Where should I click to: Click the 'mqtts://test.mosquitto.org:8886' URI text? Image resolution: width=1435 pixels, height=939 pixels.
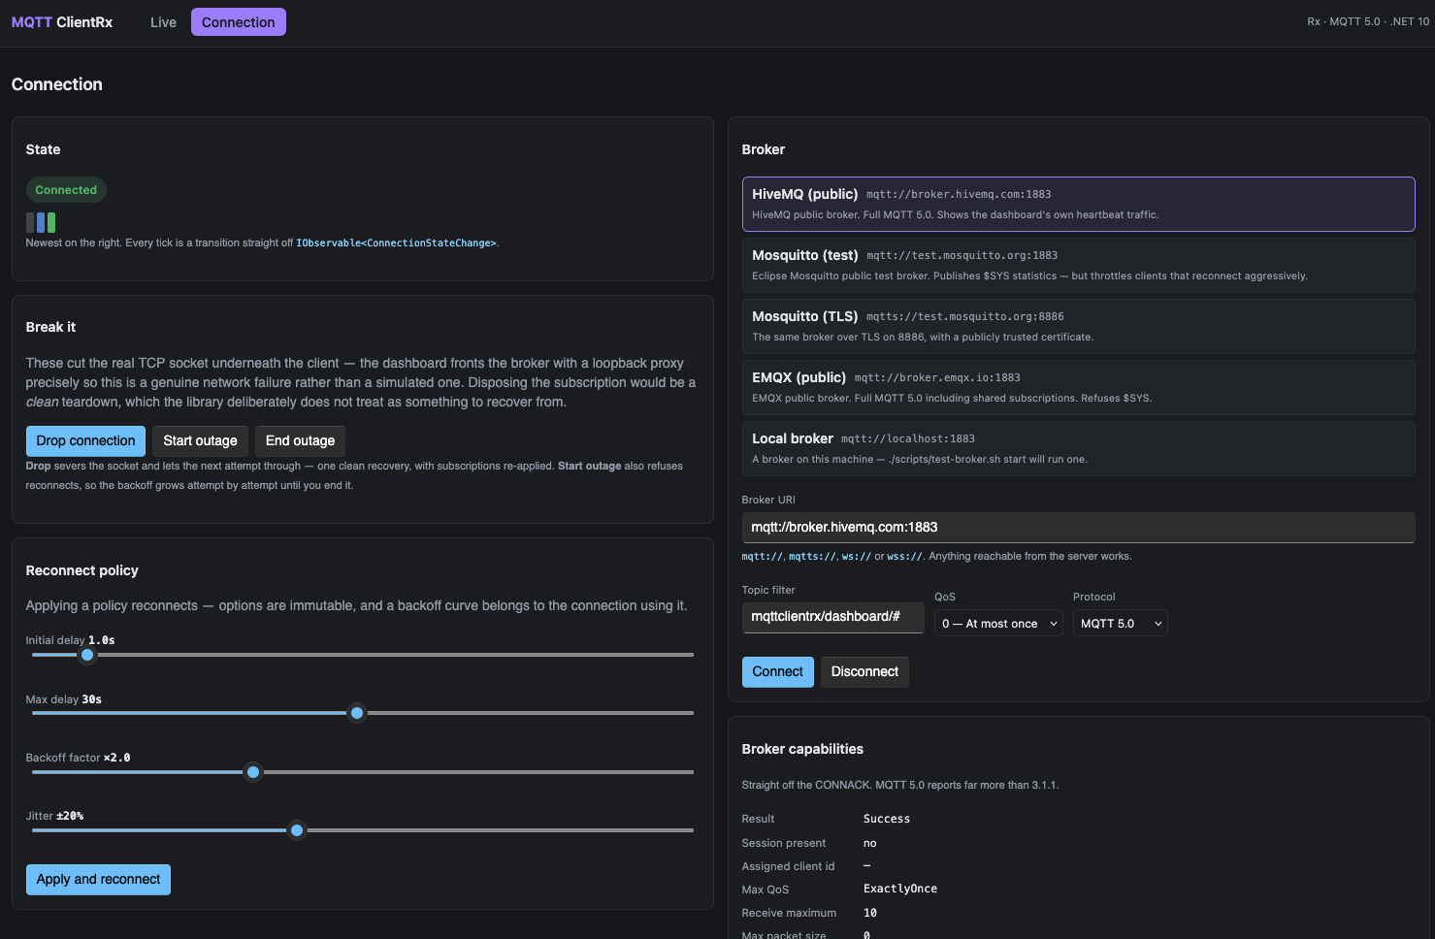point(964,317)
